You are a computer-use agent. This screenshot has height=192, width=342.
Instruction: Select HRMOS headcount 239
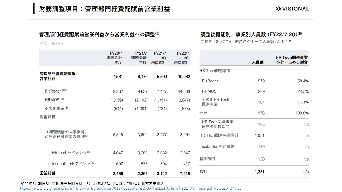(261, 91)
